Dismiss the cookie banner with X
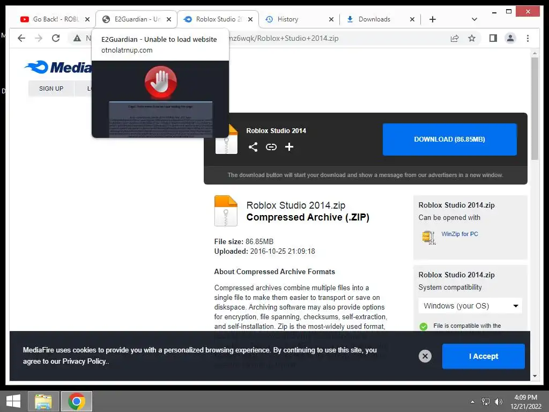The image size is (549, 412). pyautogui.click(x=425, y=356)
